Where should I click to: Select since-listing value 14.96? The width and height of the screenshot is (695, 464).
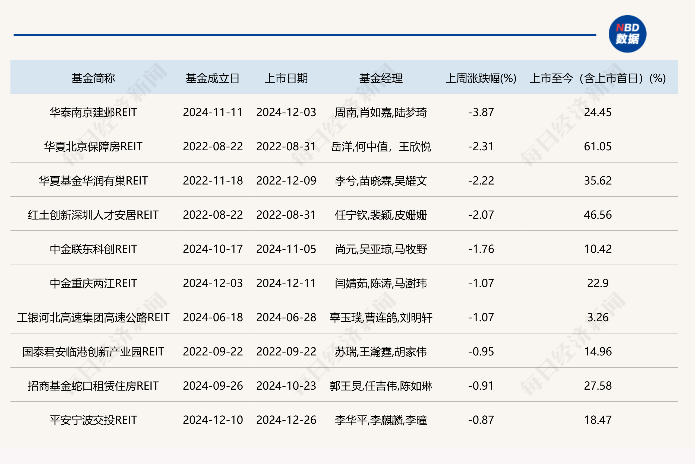(x=598, y=352)
